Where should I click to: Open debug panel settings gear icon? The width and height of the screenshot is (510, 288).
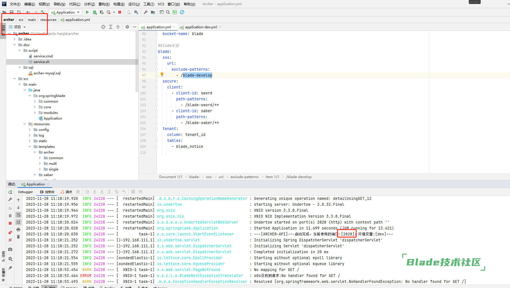click(x=10, y=259)
